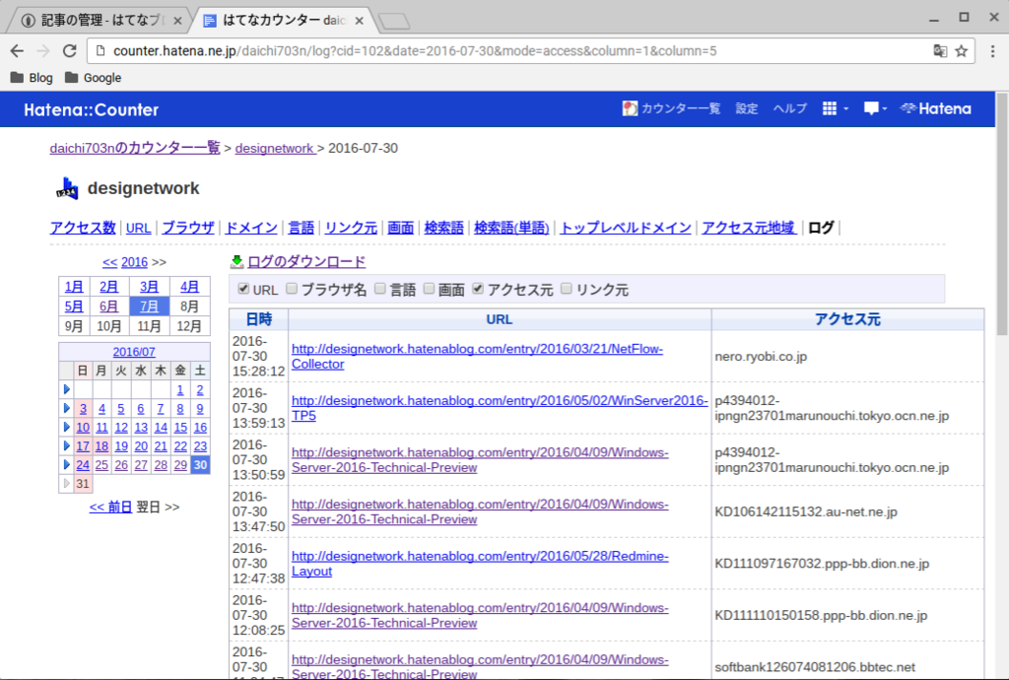The image size is (1009, 680).
Task: Expand the week row starting July 17
Action: click(66, 445)
